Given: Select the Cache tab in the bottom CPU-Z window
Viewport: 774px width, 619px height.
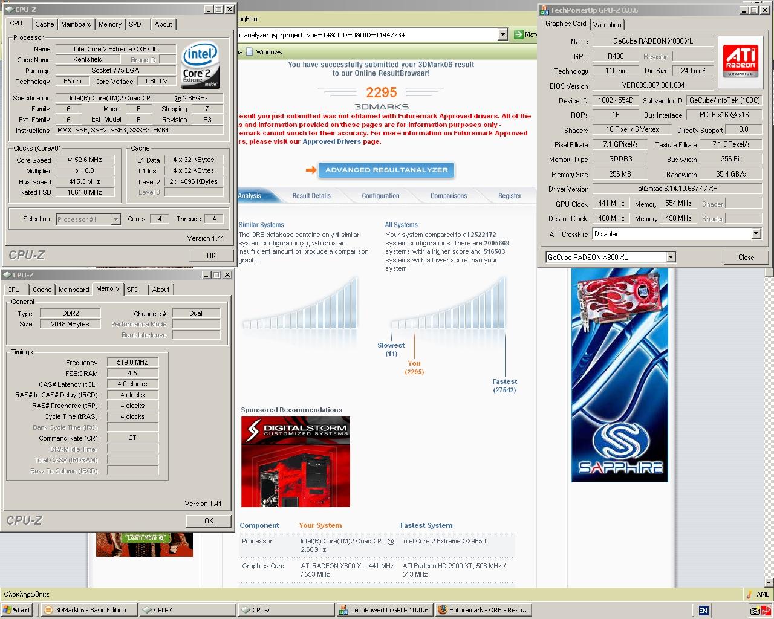Looking at the screenshot, I should tap(42, 290).
